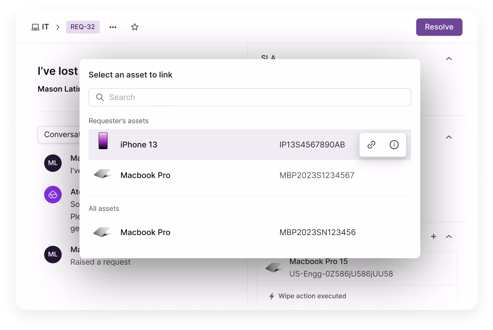Click the Macbook Pro 15 laptop image

(x=274, y=267)
